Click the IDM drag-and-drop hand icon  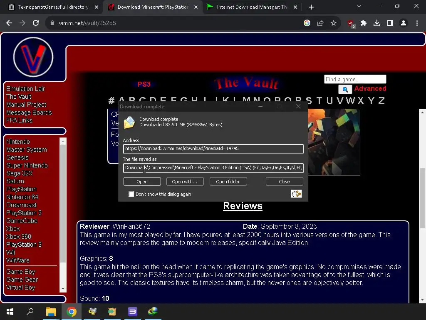tap(296, 194)
